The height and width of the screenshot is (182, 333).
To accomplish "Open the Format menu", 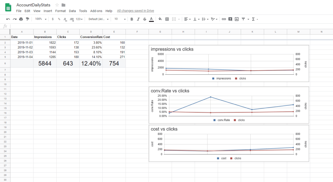I will pyautogui.click(x=60, y=11).
